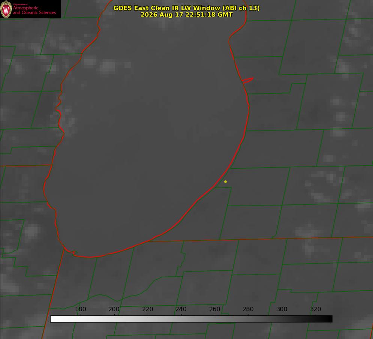Select the 240 temperature label
Viewport: 373px width, 339px height.
tap(181, 309)
